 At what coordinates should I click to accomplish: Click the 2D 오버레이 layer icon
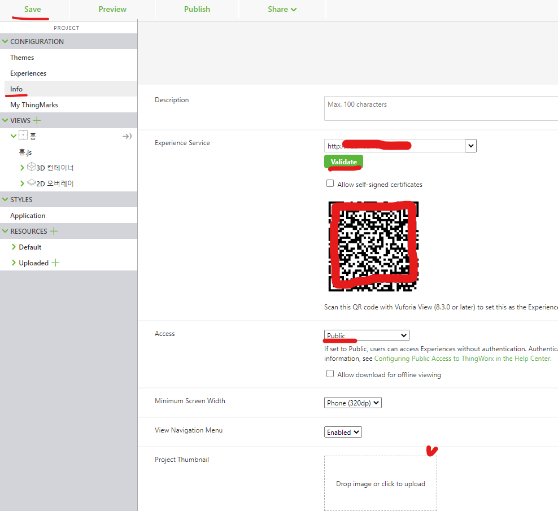[x=32, y=182]
